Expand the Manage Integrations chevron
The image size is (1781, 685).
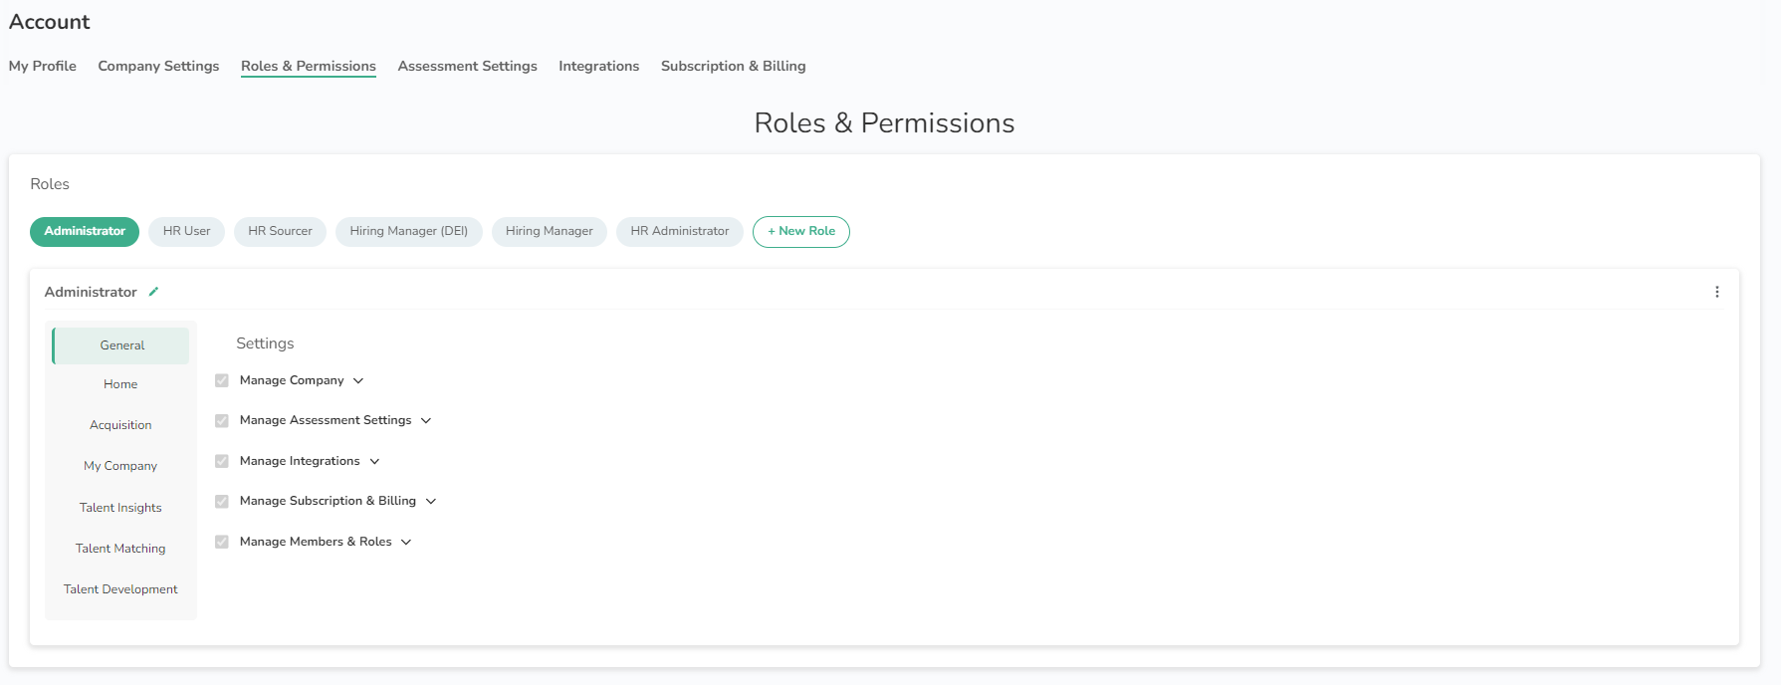click(x=374, y=461)
